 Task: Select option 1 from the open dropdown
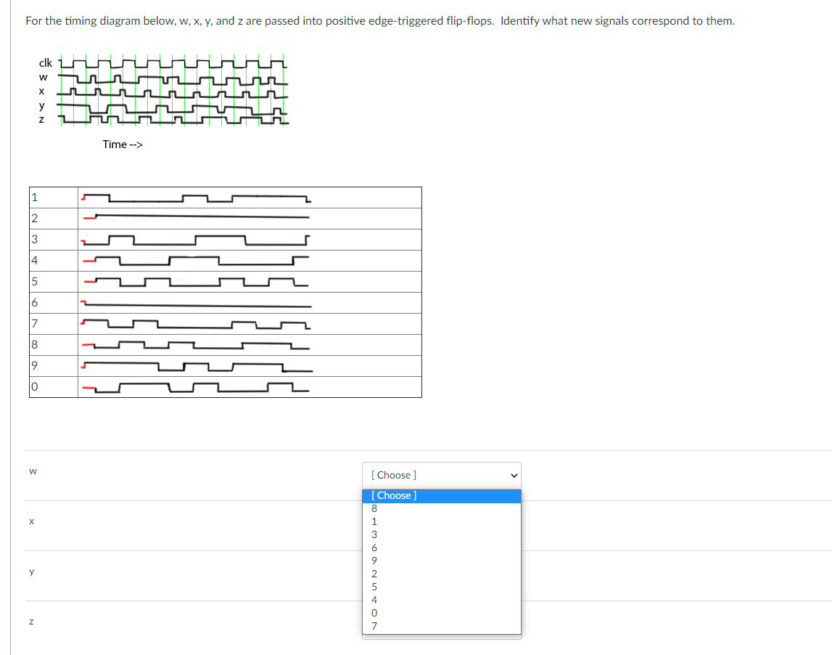374,521
